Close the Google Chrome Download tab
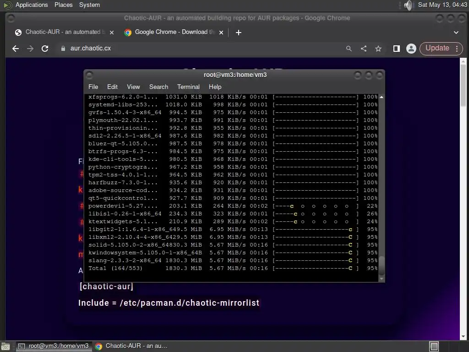Viewport: 469px width, 352px height. 221,33
